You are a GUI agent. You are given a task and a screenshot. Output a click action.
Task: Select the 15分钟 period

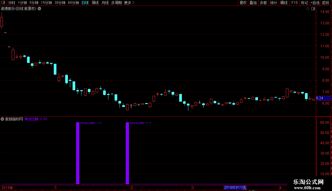tap(46, 3)
